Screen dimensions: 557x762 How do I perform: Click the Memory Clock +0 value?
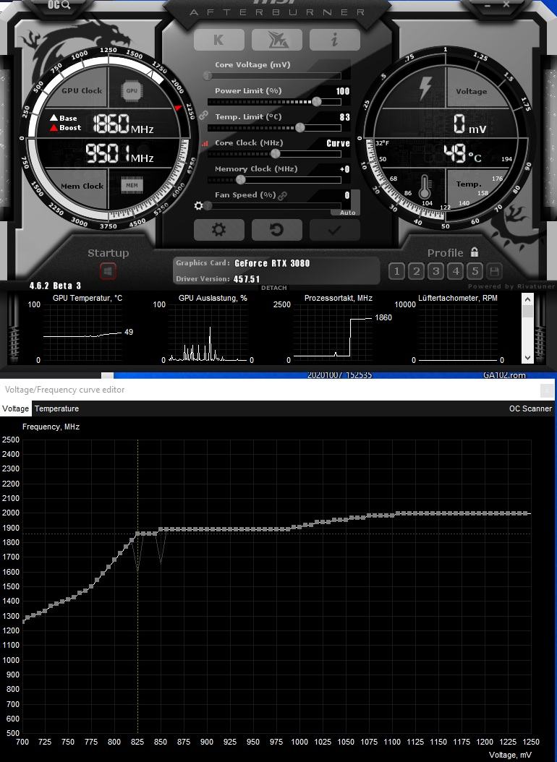[344, 169]
